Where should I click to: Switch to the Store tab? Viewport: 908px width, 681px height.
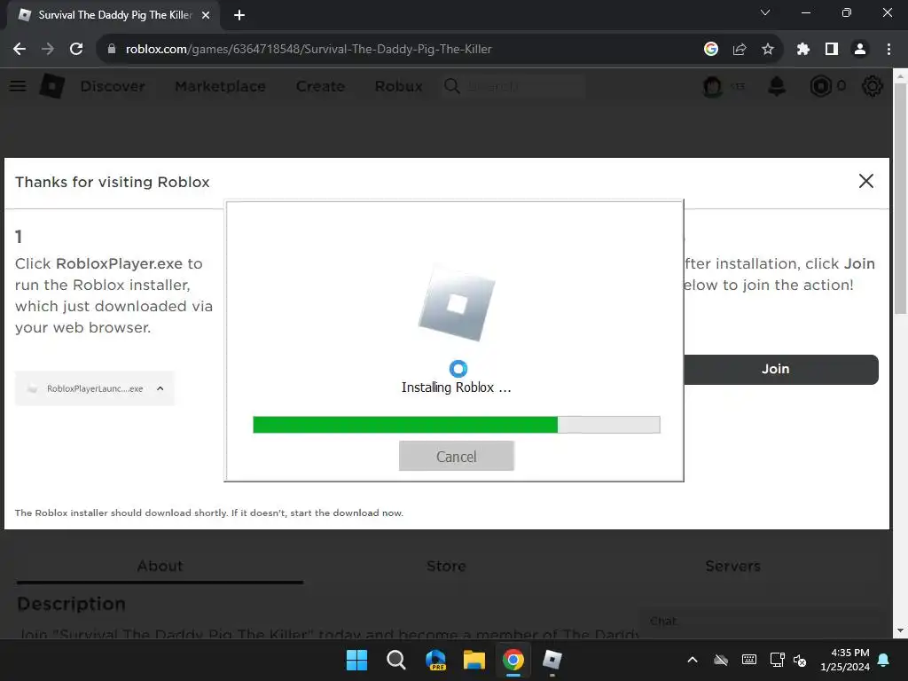pos(446,566)
